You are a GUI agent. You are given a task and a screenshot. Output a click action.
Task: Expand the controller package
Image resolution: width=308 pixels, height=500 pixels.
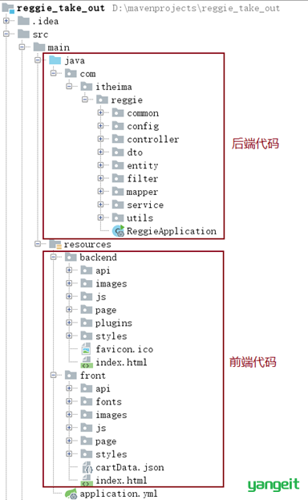(x=100, y=139)
